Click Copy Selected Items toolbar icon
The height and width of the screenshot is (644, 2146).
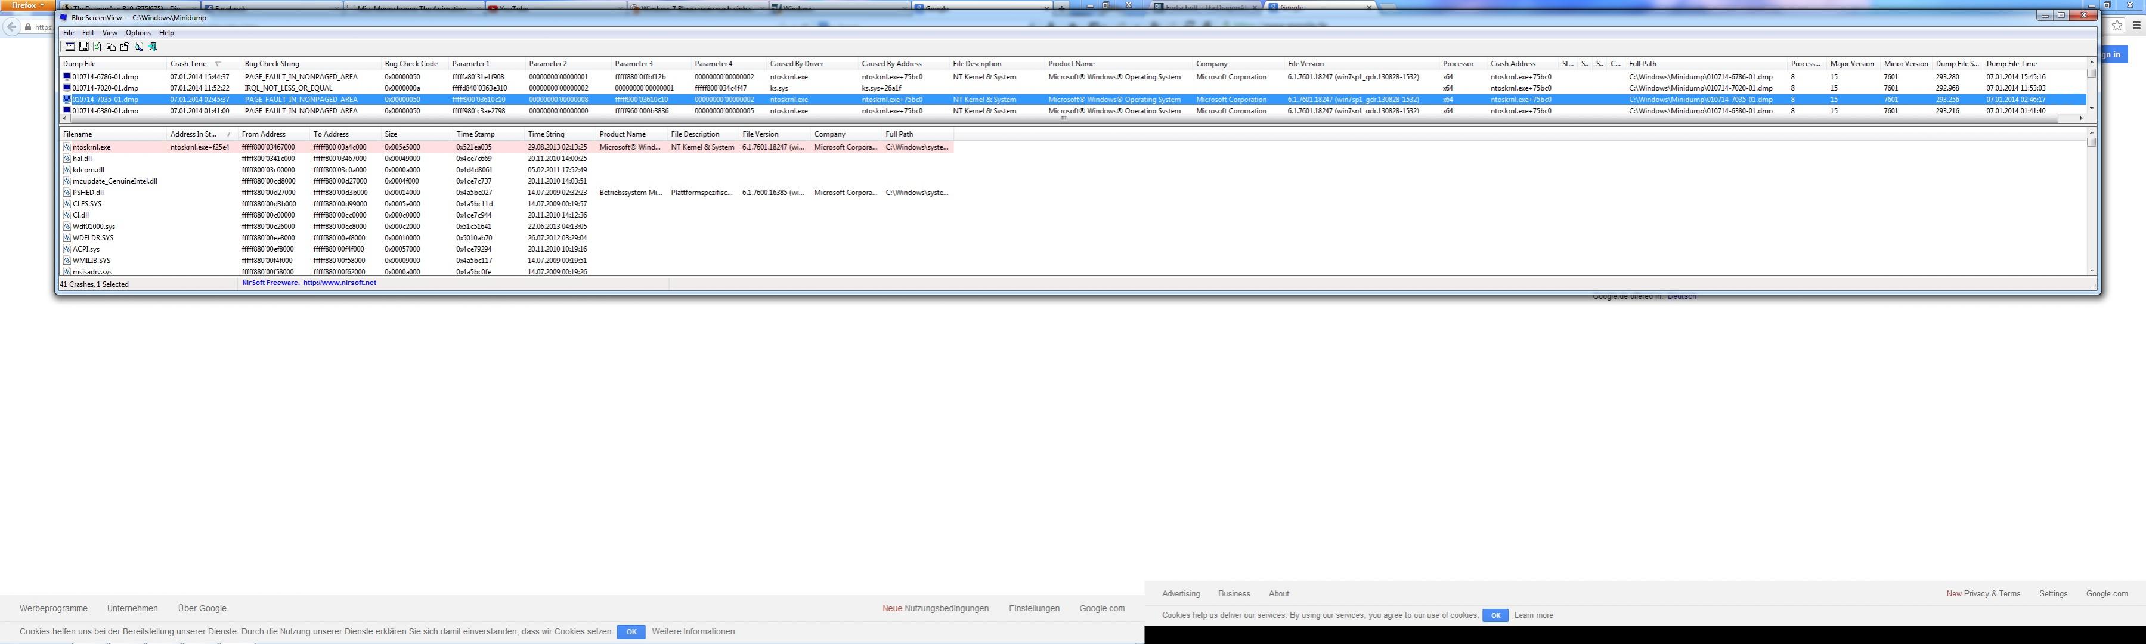(112, 47)
